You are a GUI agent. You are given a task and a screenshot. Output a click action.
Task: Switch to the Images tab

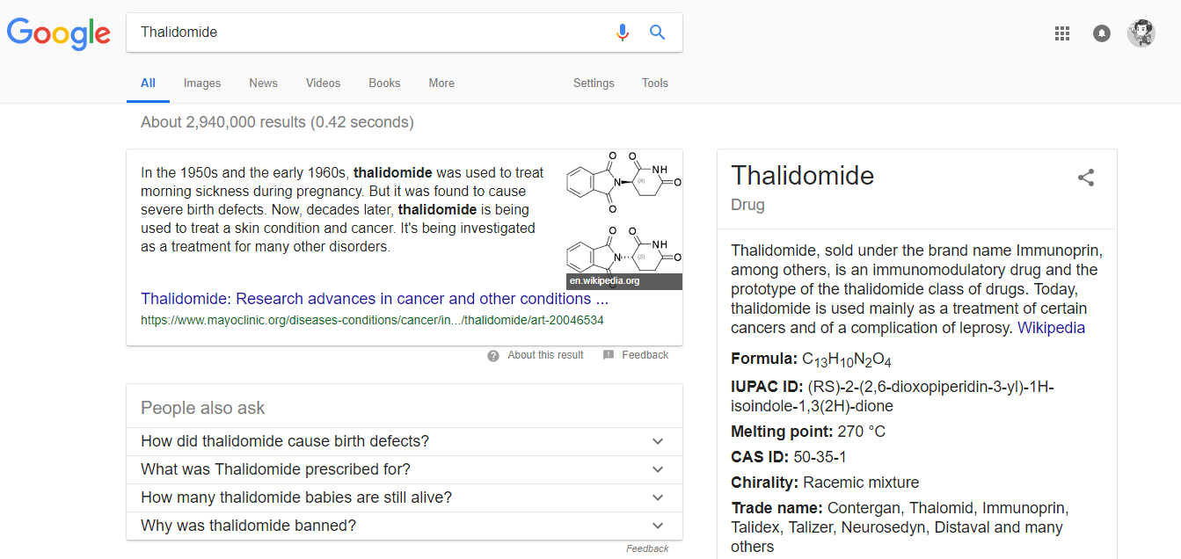click(x=202, y=83)
